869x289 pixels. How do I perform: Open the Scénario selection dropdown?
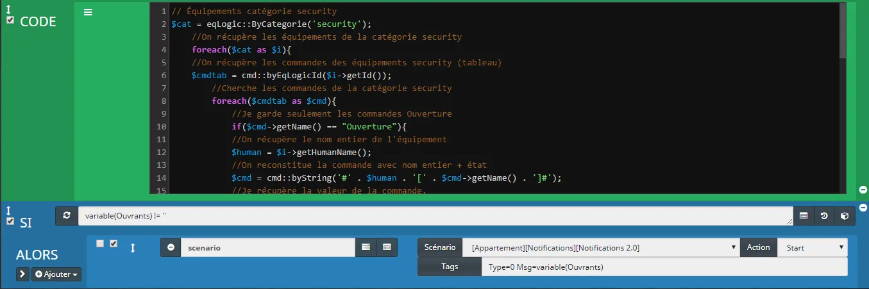tap(602, 247)
